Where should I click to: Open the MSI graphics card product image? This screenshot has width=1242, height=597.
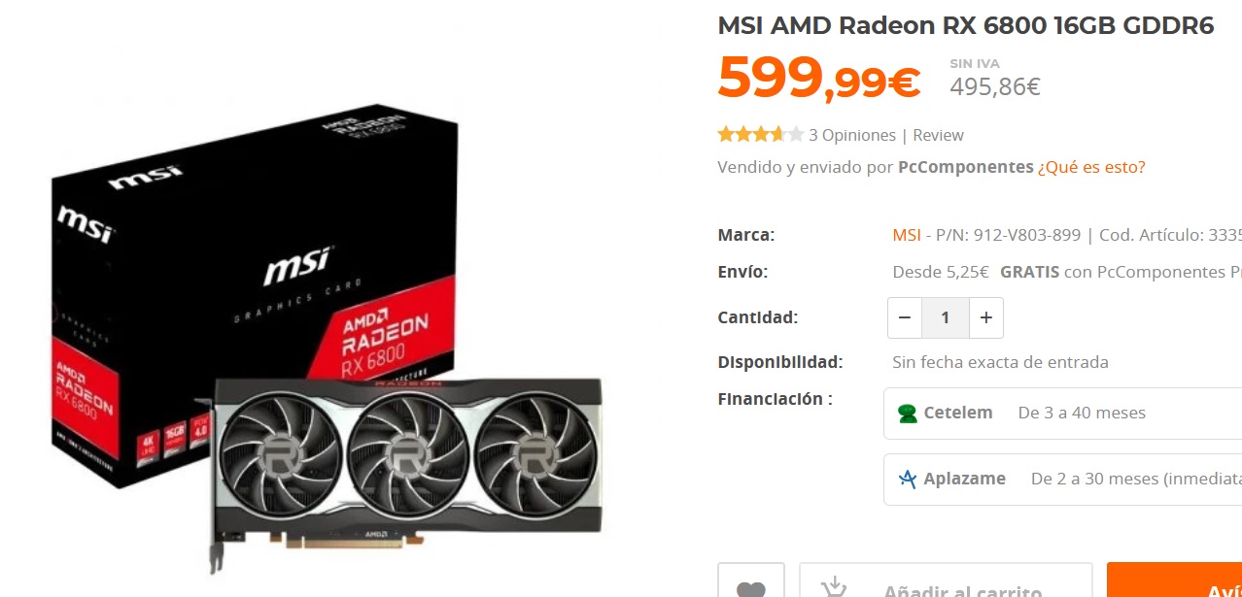point(327,341)
